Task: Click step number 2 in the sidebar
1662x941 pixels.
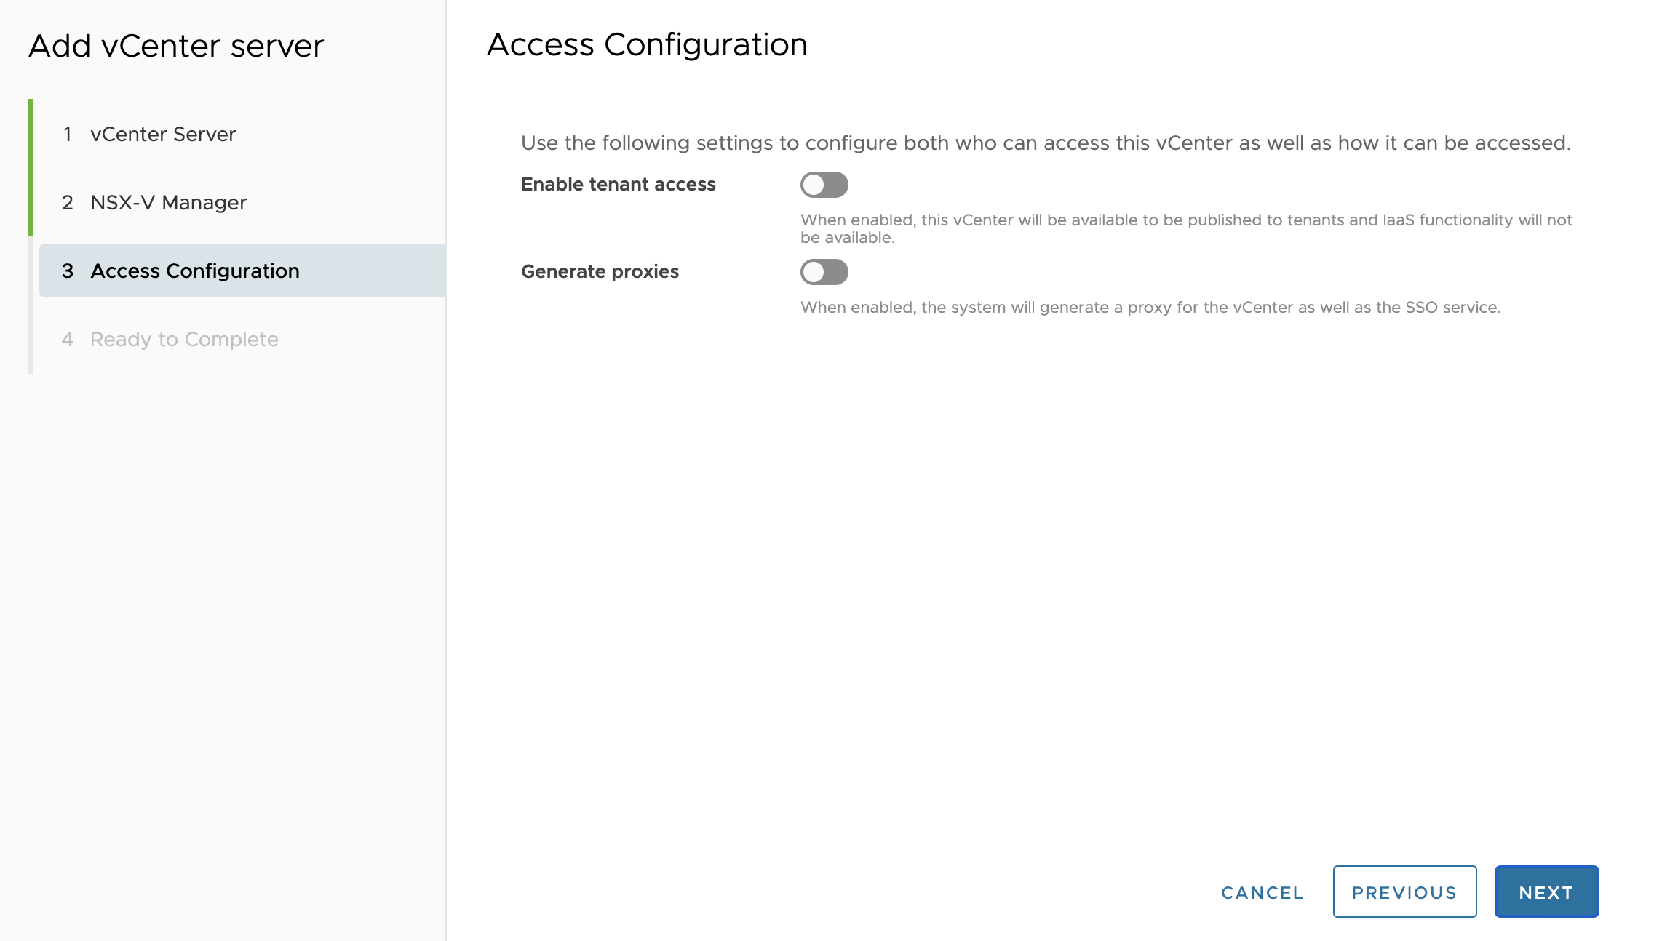Action: pyautogui.click(x=68, y=203)
